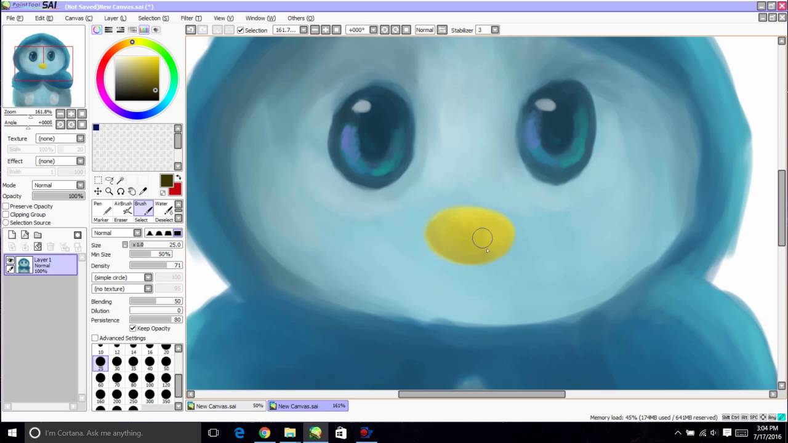The image size is (788, 443).
Task: Choose the AirBrush tool
Action: click(123, 207)
